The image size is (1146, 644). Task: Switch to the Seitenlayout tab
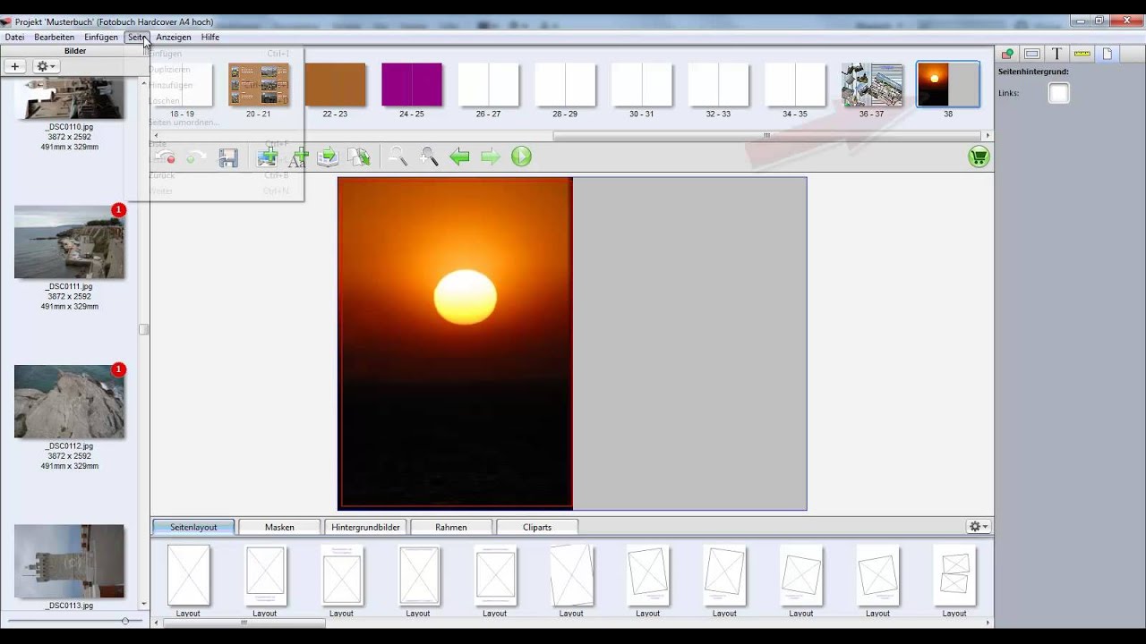193,527
